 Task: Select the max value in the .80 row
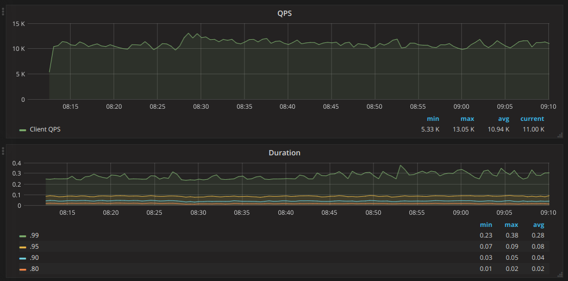(512, 269)
